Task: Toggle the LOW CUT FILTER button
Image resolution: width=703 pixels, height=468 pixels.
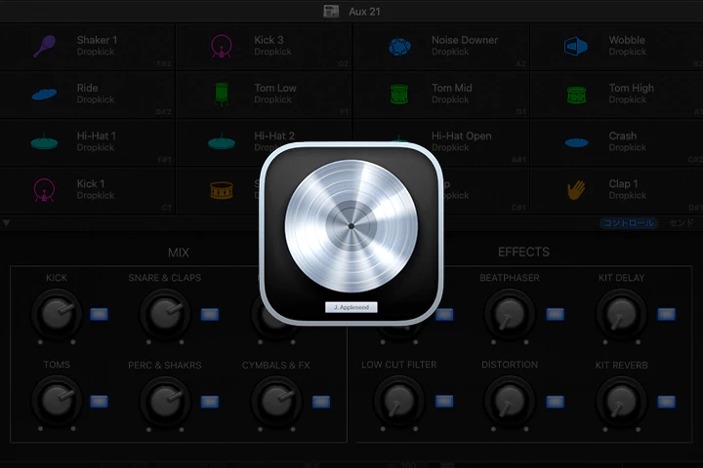Action: coord(444,402)
